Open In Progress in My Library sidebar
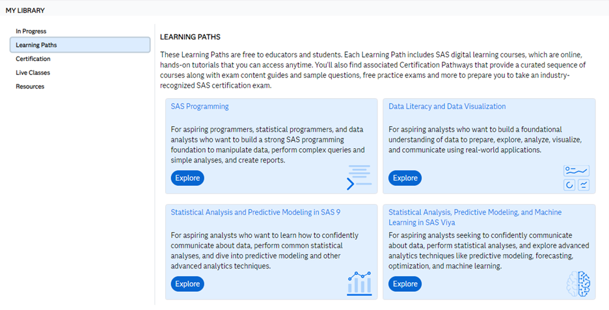Image resolution: width=609 pixels, height=310 pixels. [31, 31]
